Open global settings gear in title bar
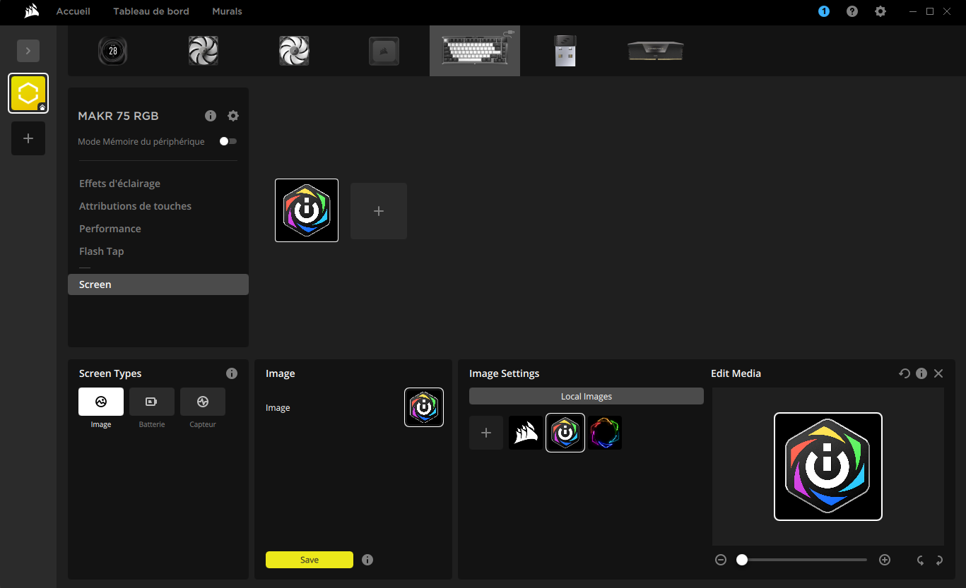Viewport: 966px width, 588px height. click(880, 11)
